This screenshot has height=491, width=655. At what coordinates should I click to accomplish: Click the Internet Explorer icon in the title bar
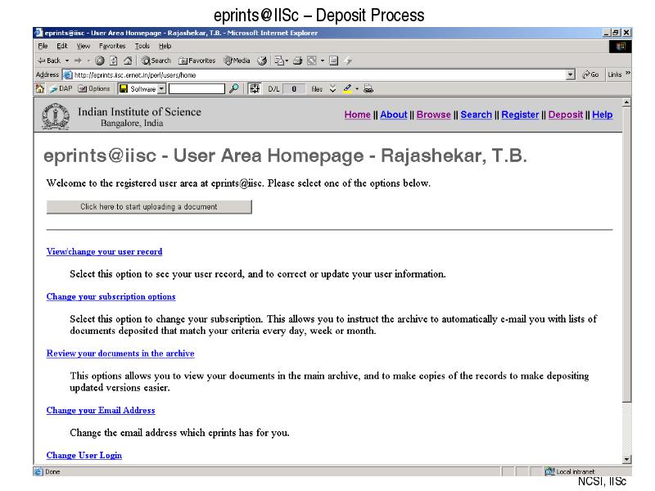(38, 33)
